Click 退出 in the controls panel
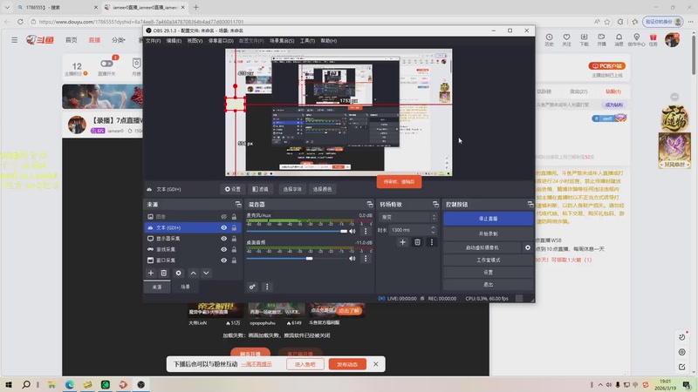Screen dimensions: 698x392 pos(488,285)
